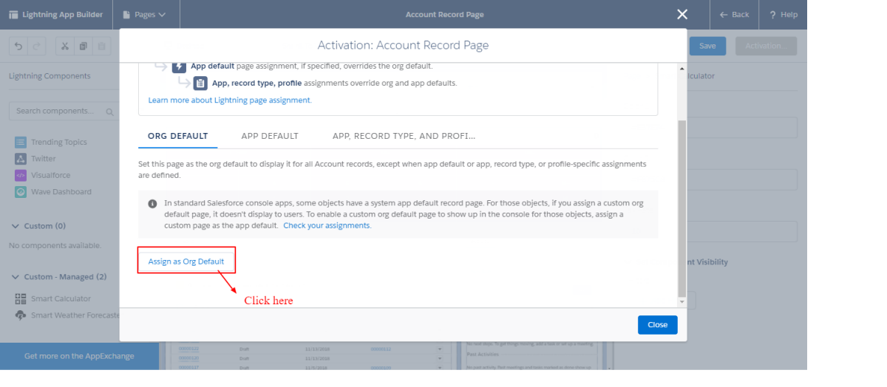Click the Copy icon in toolbar
This screenshot has height=387, width=887.
[x=84, y=46]
